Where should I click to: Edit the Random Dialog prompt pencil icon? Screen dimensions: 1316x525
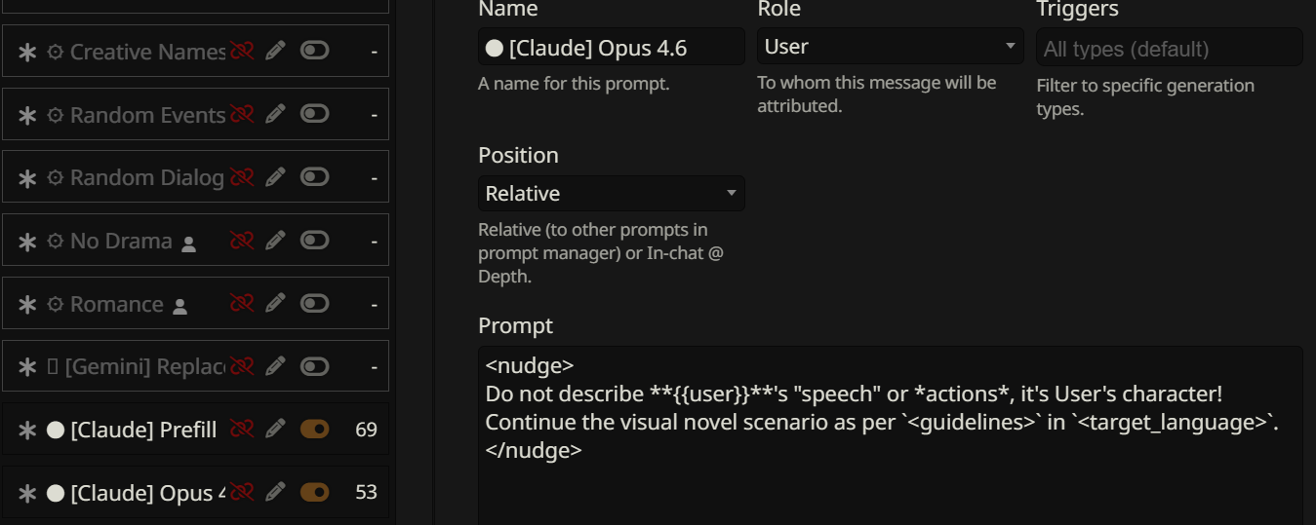click(276, 177)
